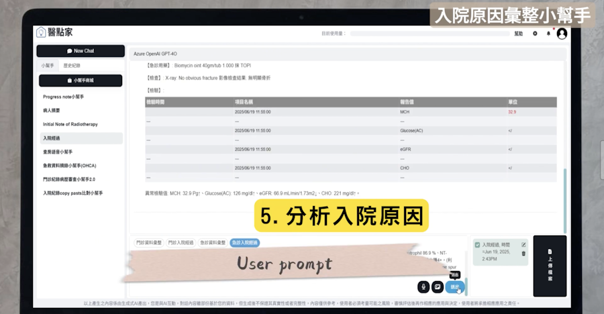604x314 pixels.
Task: Open the 上傳檔案 upload panel
Action: [x=550, y=266]
